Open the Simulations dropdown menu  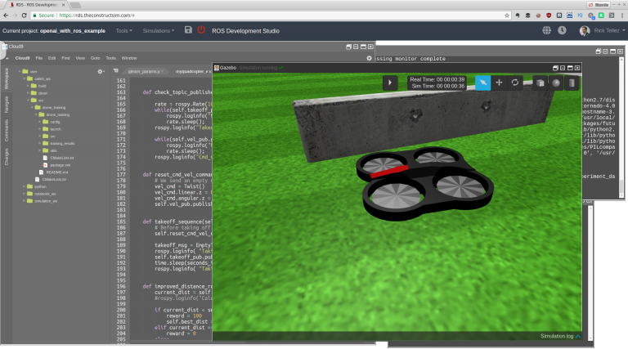click(159, 30)
